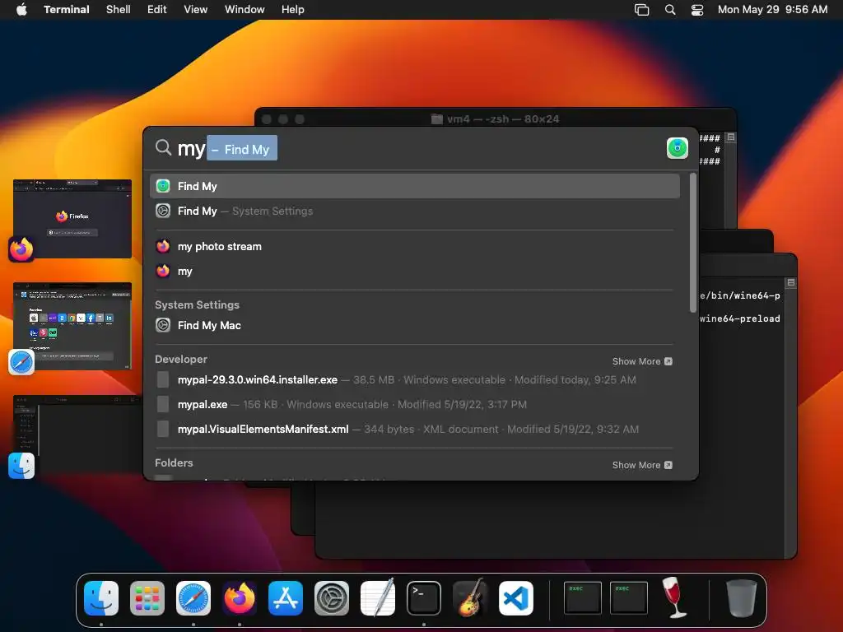Open the Trash in the Dock
843x632 pixels.
pos(742,598)
